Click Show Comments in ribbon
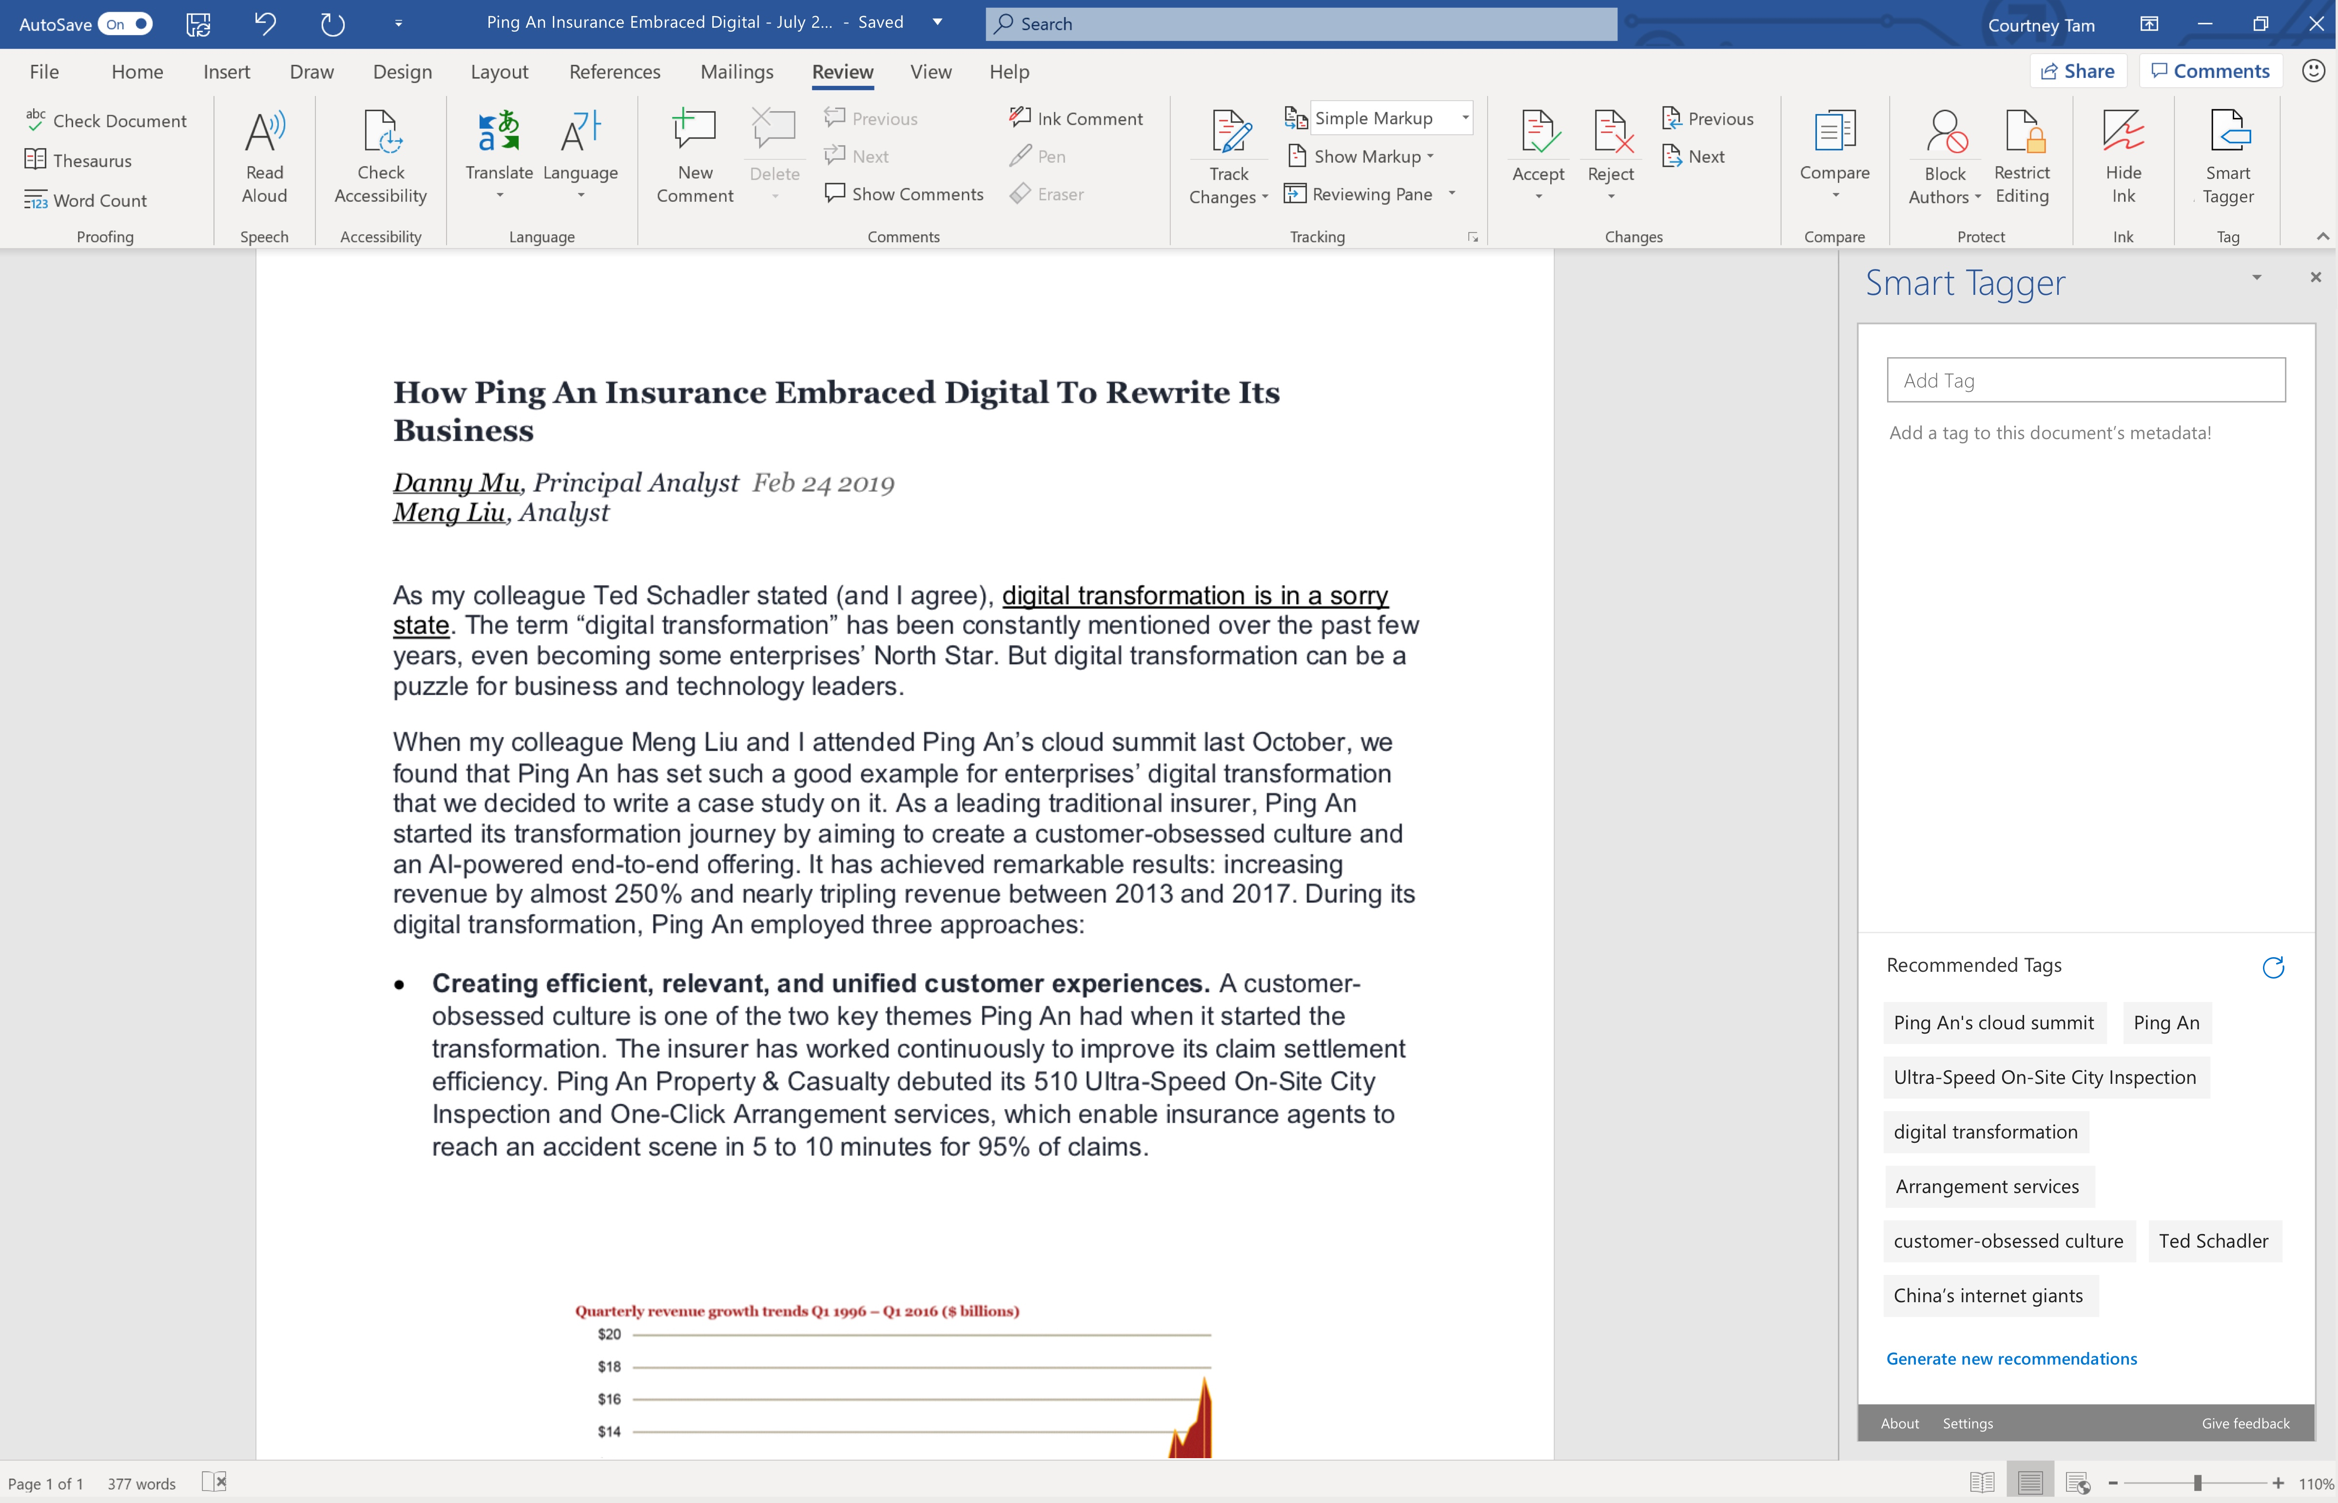The image size is (2338, 1503). click(904, 193)
